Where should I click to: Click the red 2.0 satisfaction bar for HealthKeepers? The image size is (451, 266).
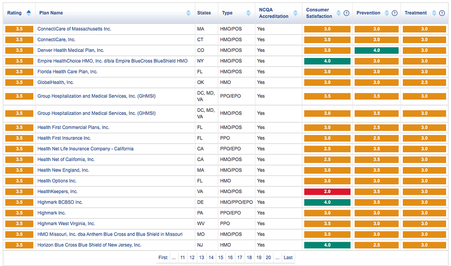(x=327, y=192)
